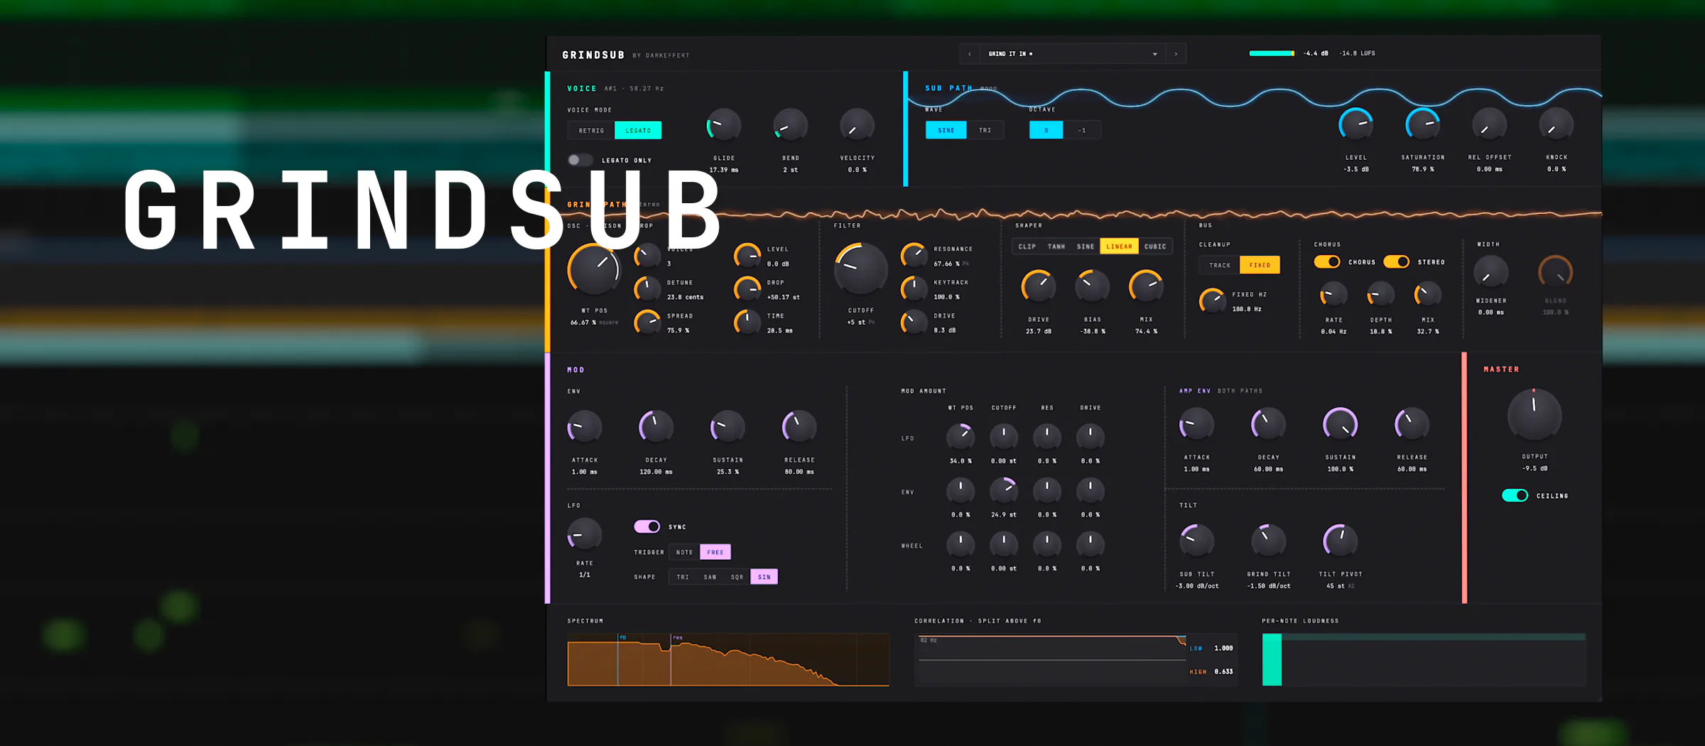The width and height of the screenshot is (1705, 746).
Task: Choose SINE sub wave
Action: (x=946, y=130)
